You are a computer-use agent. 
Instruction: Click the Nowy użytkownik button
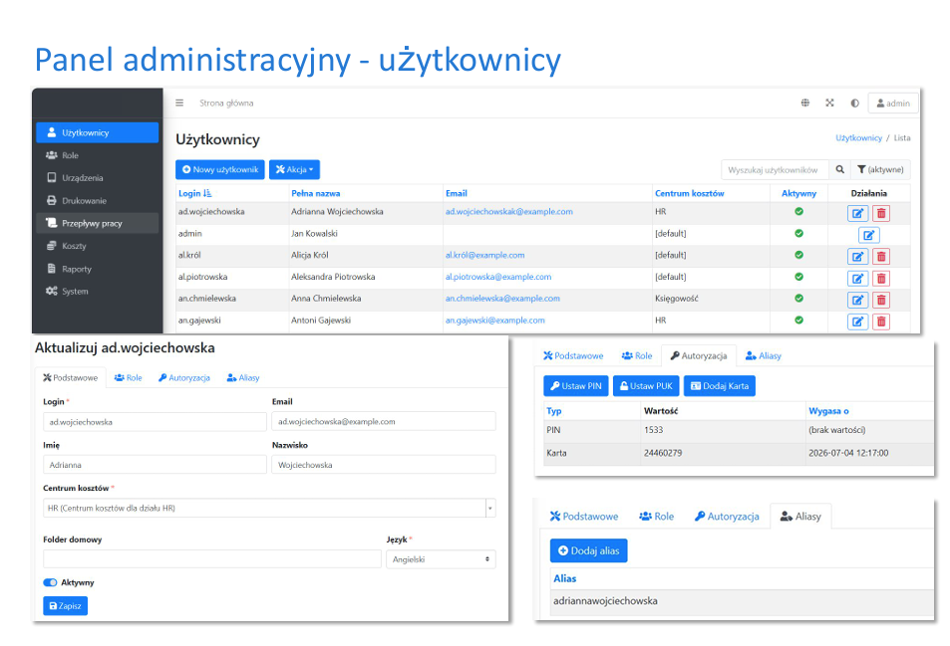(x=220, y=169)
